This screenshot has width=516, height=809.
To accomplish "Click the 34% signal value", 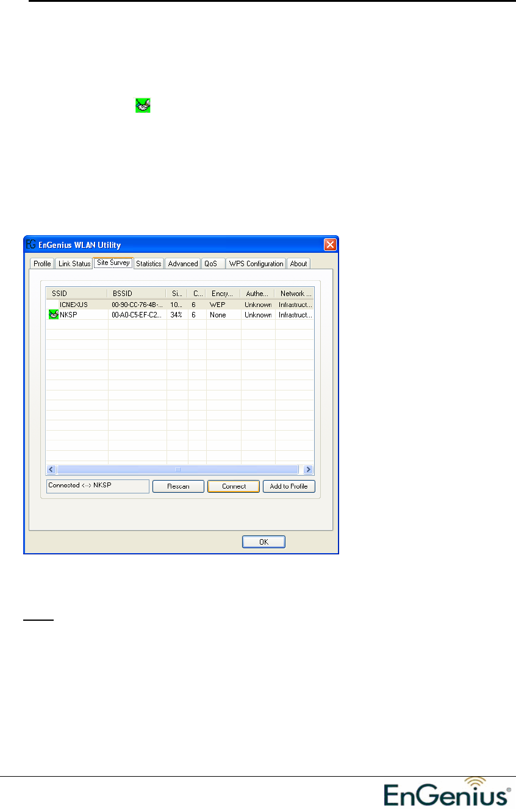I will [176, 315].
